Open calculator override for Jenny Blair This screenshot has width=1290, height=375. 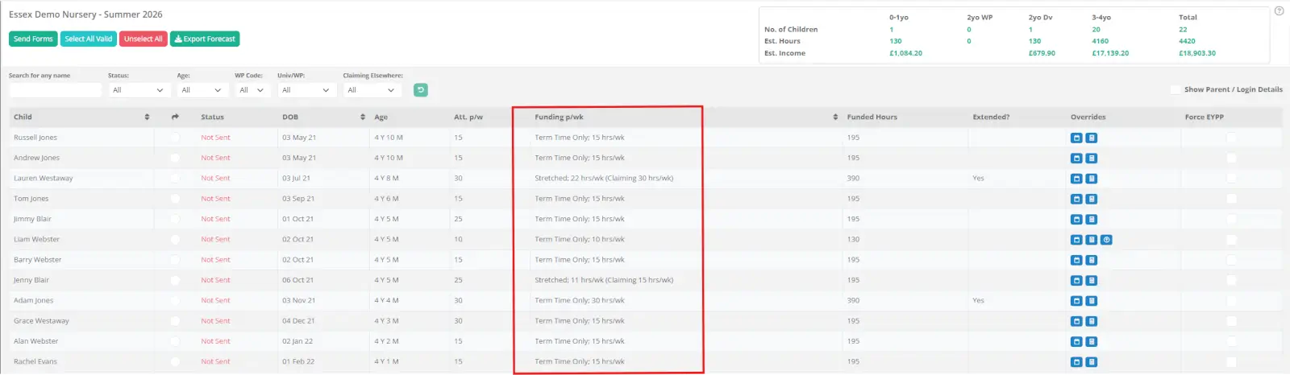1091,280
